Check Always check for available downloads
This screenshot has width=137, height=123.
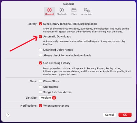[x=40, y=55]
